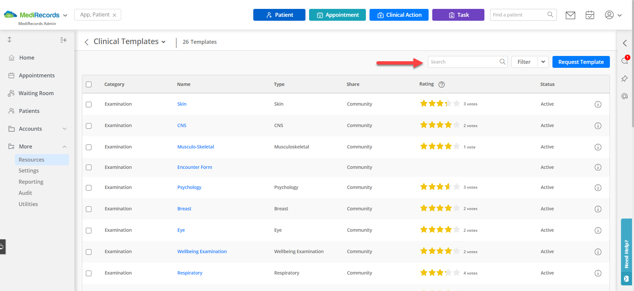Click the Filter button

point(524,62)
